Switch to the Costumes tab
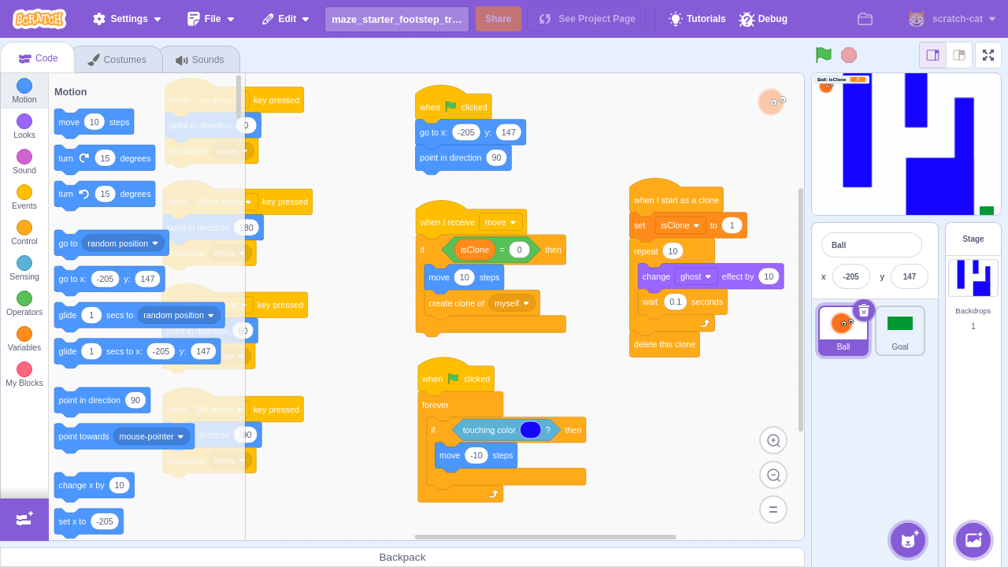Screen dimensions: 1008x567 [x=117, y=60]
